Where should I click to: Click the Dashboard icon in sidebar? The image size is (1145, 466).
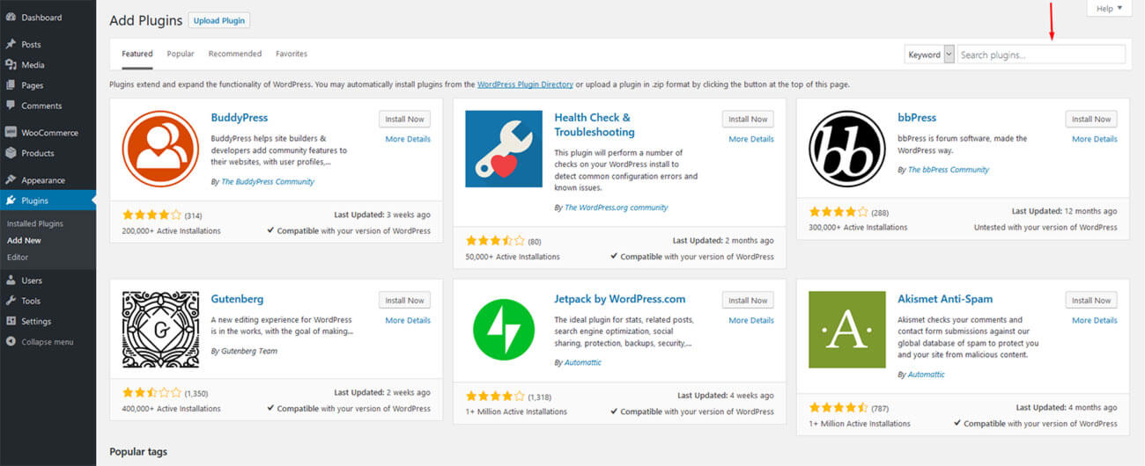point(11,18)
